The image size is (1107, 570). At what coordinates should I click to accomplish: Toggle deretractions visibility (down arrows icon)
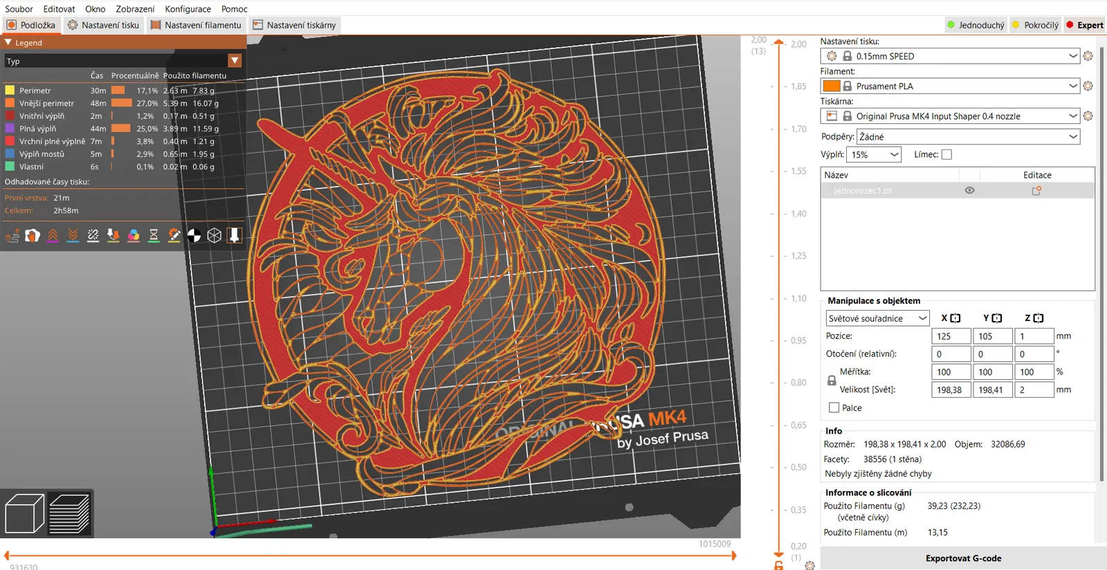pyautogui.click(x=73, y=236)
